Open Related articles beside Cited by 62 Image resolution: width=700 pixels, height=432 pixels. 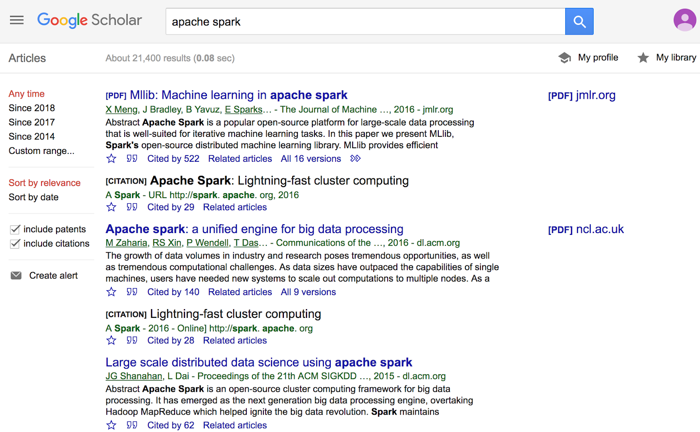235,425
